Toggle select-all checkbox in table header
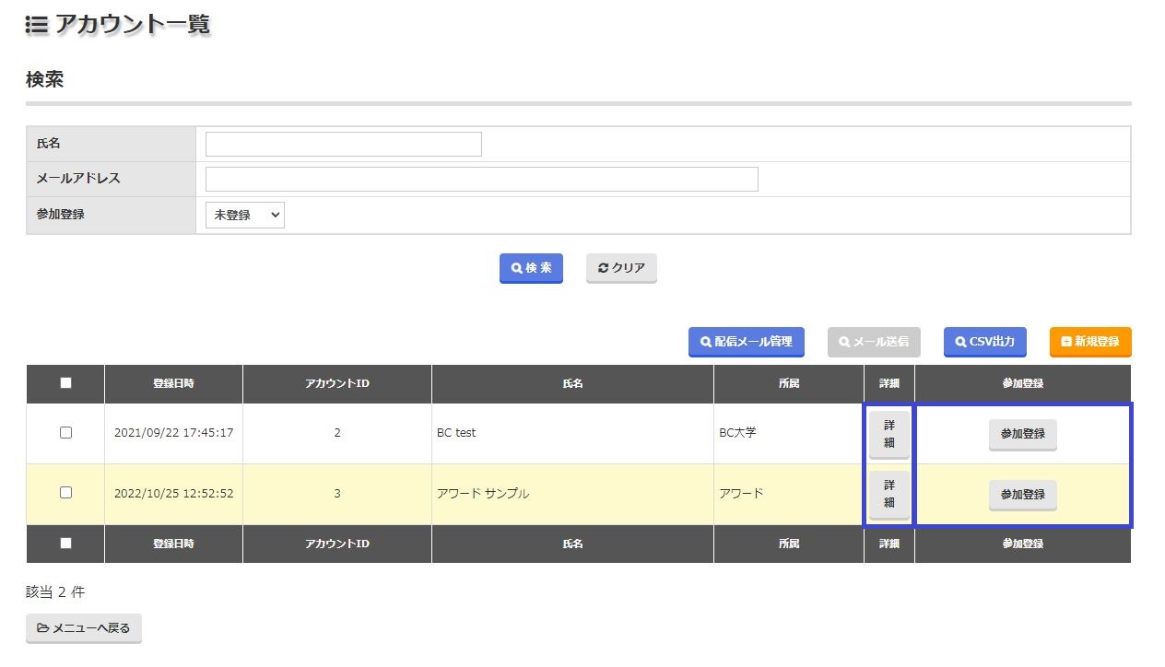1165x667 pixels. (65, 383)
